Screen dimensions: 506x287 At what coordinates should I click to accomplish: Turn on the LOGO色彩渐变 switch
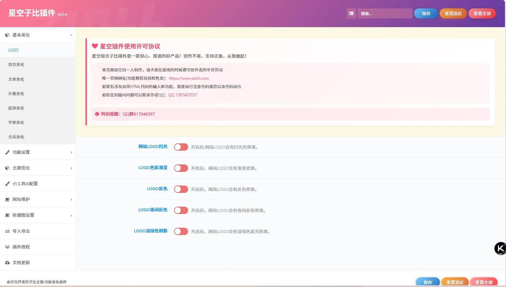[x=181, y=168]
